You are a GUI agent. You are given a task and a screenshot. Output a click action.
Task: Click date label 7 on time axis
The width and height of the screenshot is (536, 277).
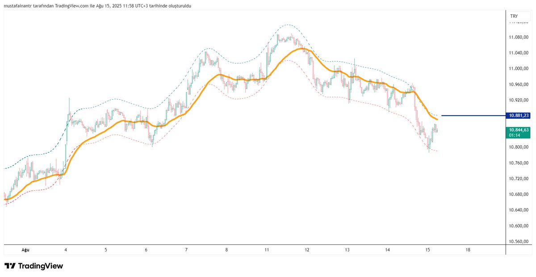tap(186, 250)
